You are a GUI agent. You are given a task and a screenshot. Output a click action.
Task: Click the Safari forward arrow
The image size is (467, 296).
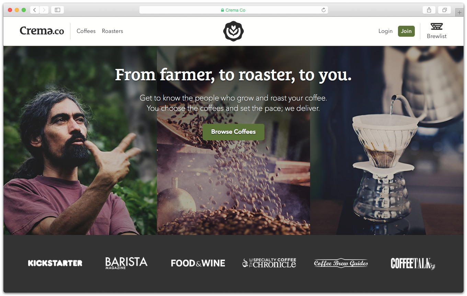(x=44, y=10)
